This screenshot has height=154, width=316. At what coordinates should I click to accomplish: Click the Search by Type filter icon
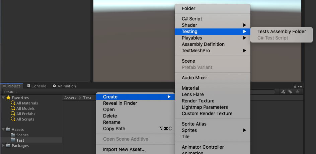pos(283,92)
